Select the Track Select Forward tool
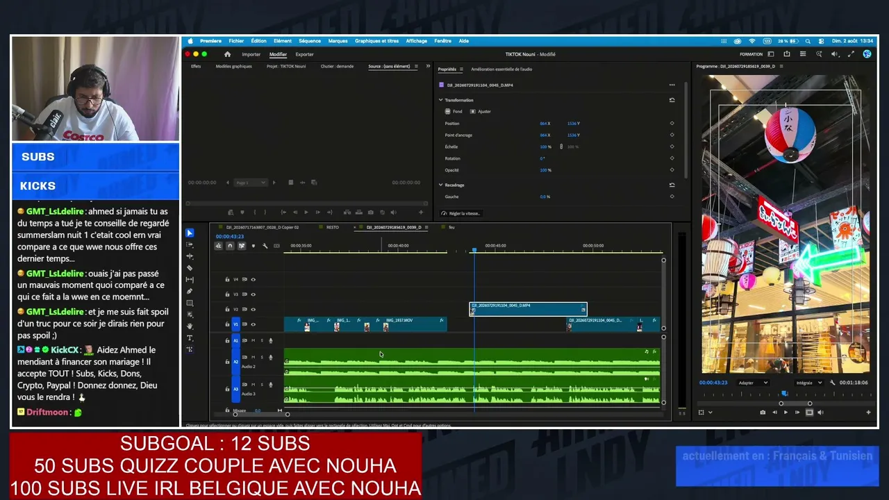The width and height of the screenshot is (889, 500). pos(190,245)
